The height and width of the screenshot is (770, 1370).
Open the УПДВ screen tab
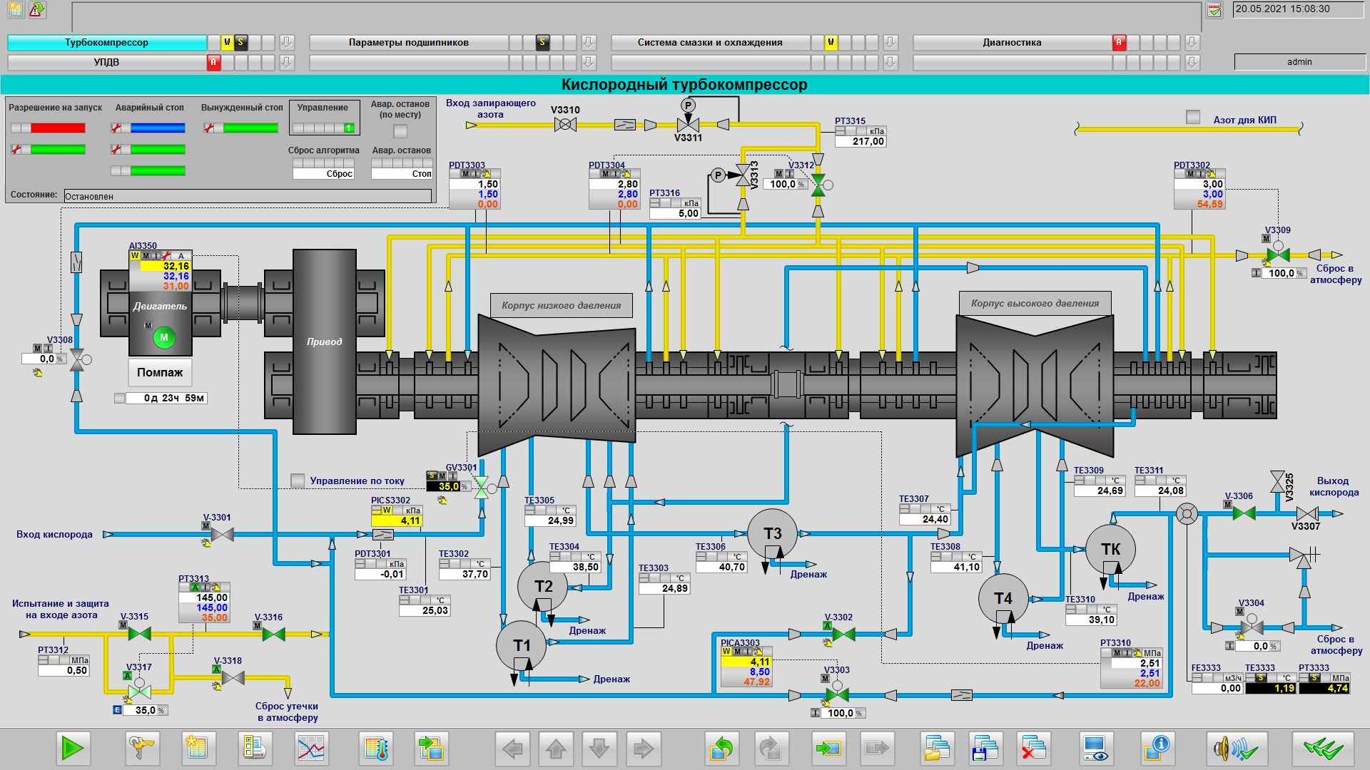(107, 63)
